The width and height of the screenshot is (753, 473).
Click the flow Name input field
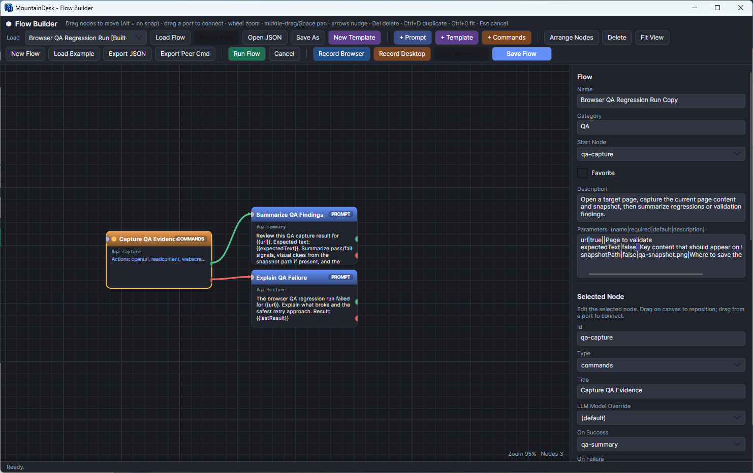coord(661,100)
